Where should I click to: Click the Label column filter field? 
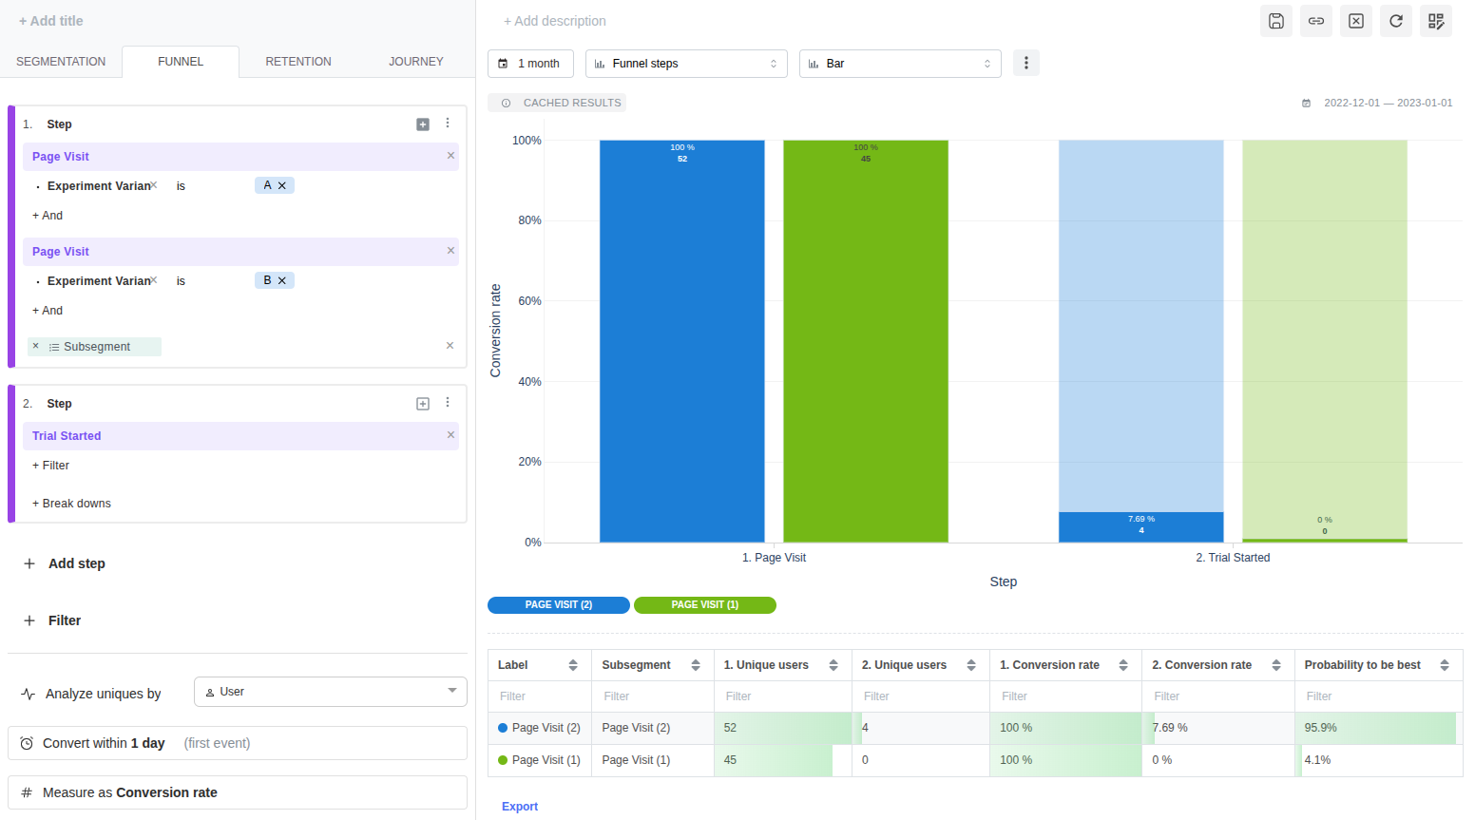point(538,696)
